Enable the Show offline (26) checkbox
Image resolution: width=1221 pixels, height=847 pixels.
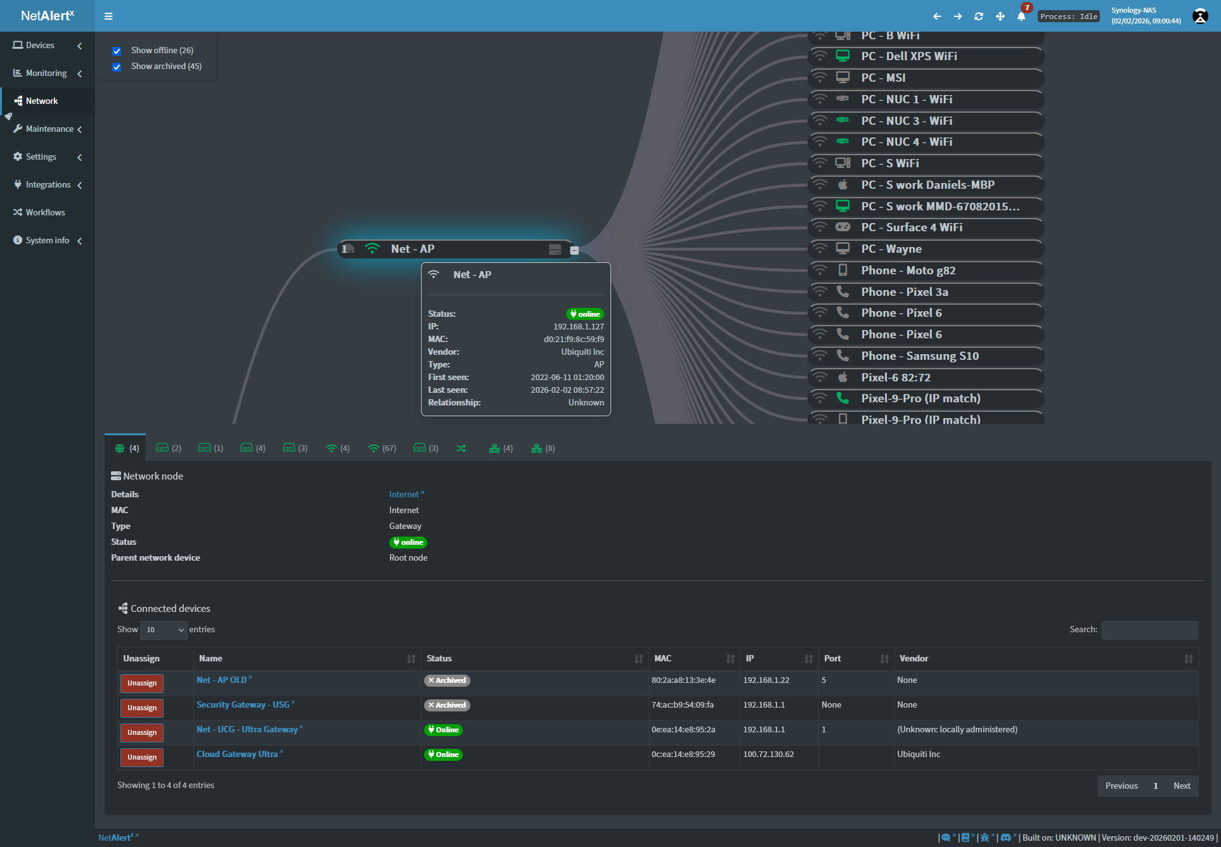point(117,51)
